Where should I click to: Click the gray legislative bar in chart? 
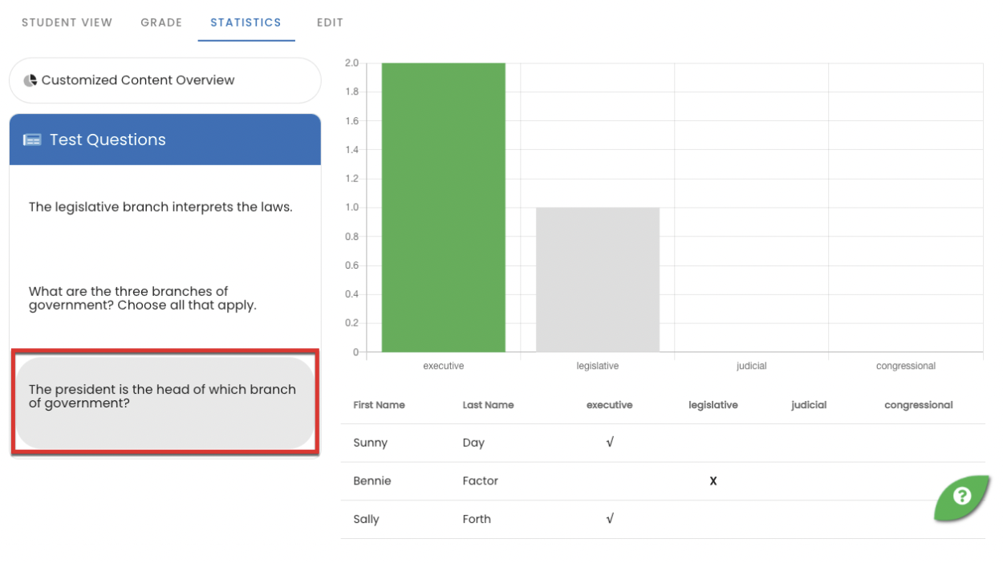(598, 279)
